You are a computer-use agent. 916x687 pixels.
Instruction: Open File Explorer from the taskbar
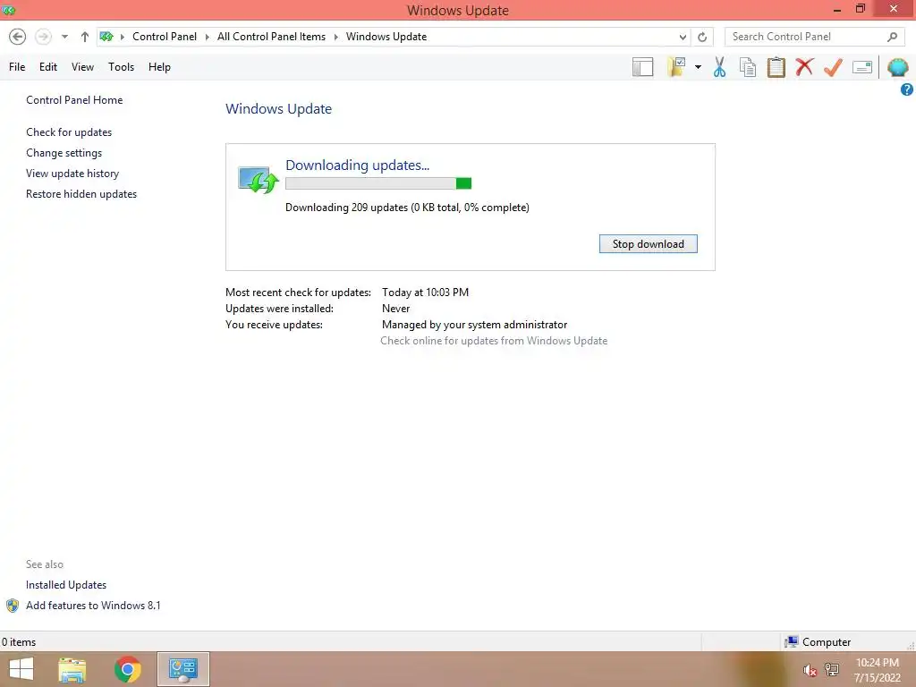click(x=72, y=669)
